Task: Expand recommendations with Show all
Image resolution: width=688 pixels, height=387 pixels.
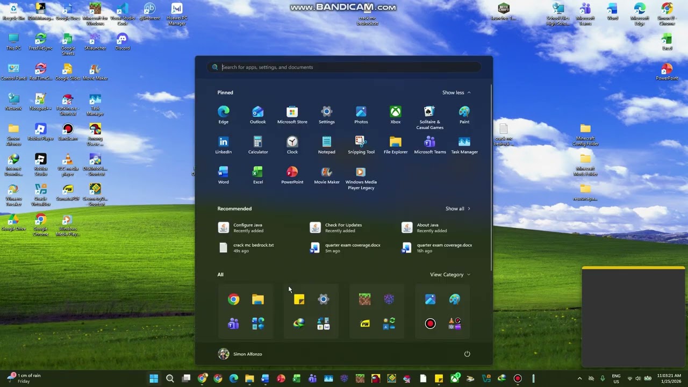Action: click(458, 209)
